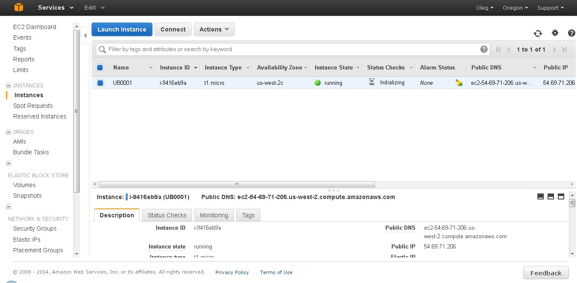Go to the last results page

click(x=564, y=49)
